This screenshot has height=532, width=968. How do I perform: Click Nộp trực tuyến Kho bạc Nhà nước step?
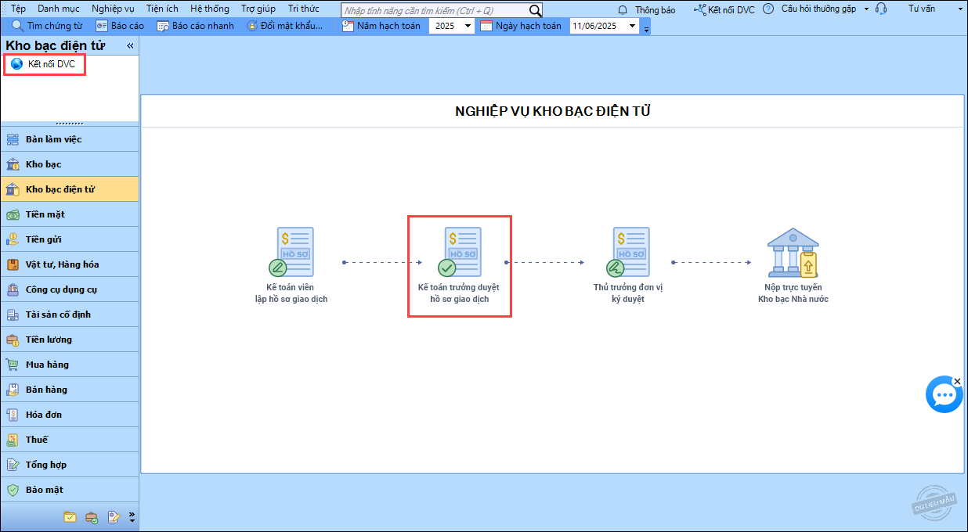pyautogui.click(x=793, y=265)
